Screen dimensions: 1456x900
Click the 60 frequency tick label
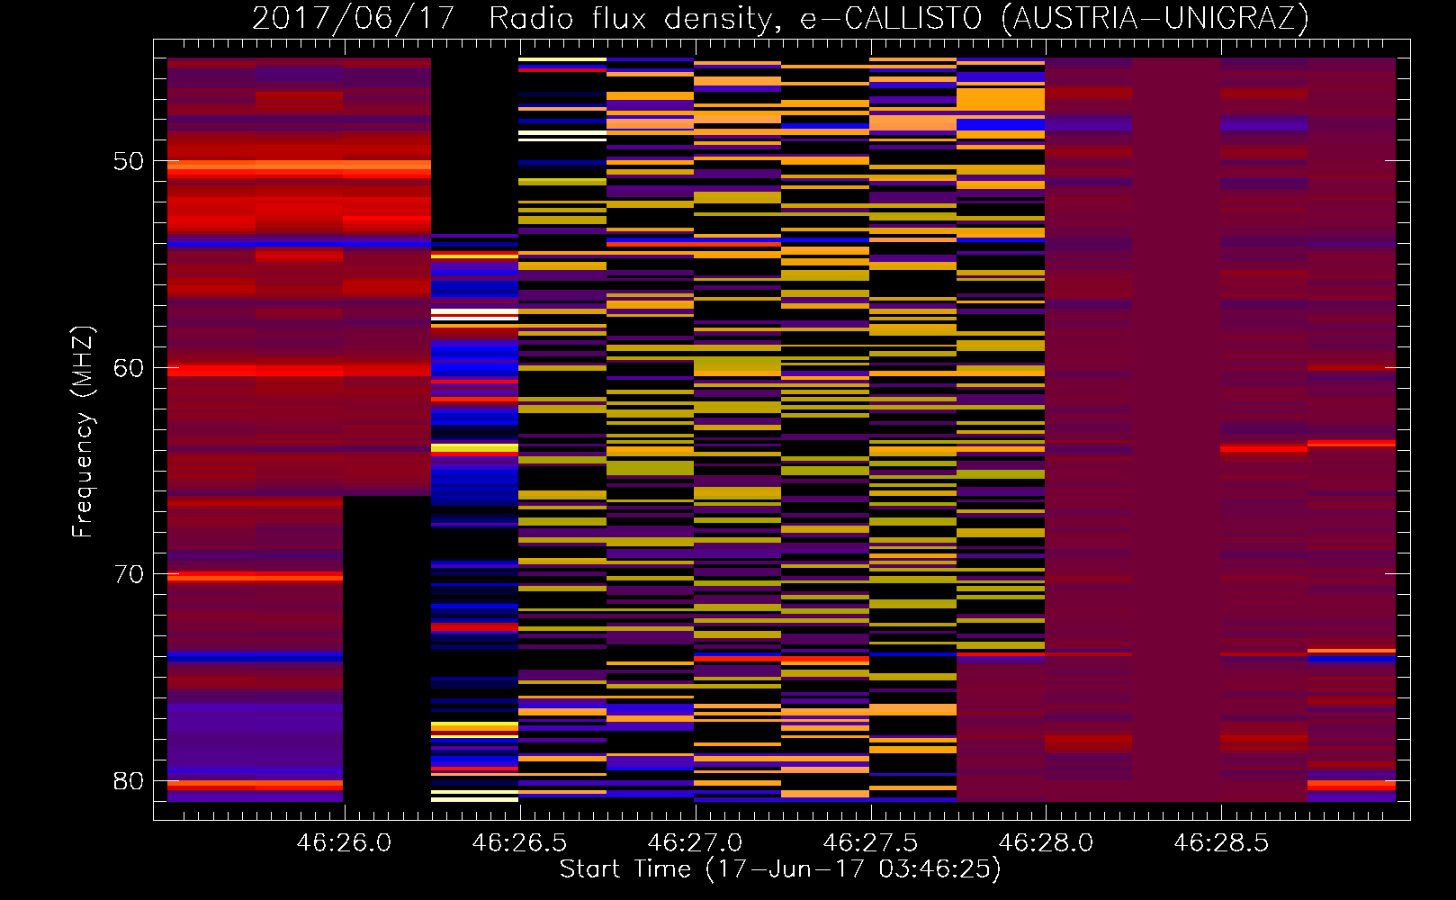point(129,368)
